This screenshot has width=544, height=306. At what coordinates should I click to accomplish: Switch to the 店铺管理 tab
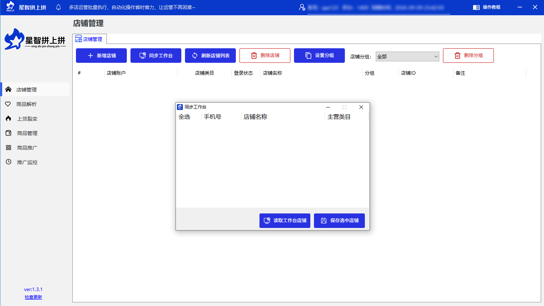[89, 39]
